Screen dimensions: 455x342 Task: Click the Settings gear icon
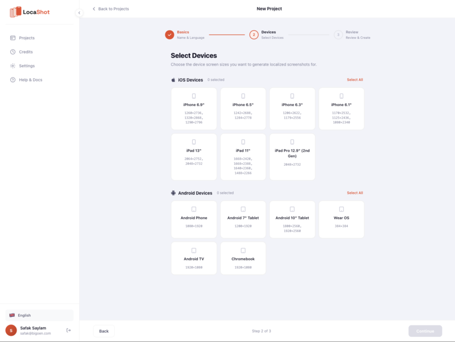pyautogui.click(x=13, y=66)
